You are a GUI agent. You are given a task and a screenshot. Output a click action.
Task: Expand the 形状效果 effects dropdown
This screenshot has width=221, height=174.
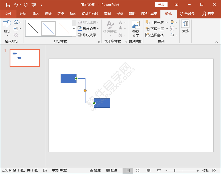coord(98,35)
